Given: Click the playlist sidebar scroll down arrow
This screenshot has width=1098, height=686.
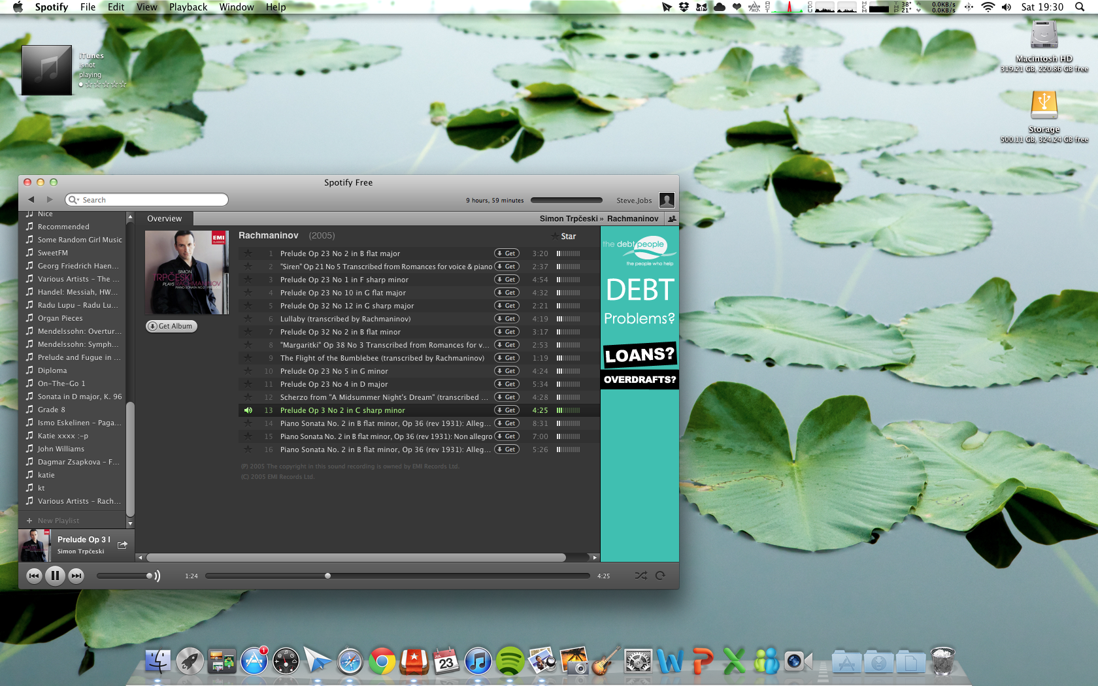Looking at the screenshot, I should 130,523.
